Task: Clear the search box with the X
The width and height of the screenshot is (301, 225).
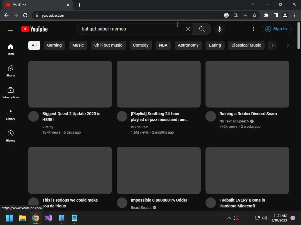Action: coord(188,29)
